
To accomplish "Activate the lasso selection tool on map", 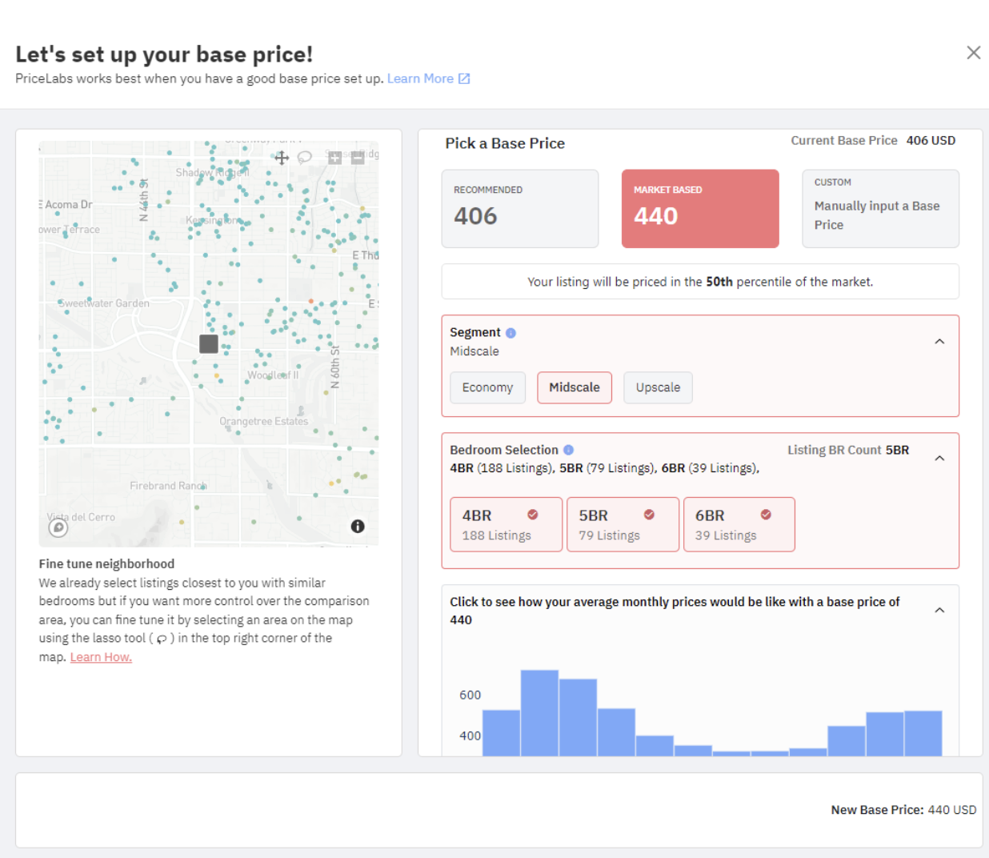I will pyautogui.click(x=305, y=158).
